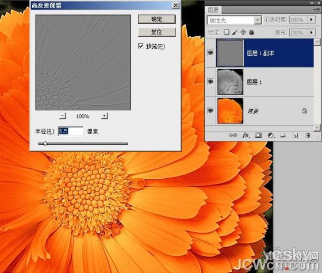Click the 复位 (Reset) button

tap(156, 32)
